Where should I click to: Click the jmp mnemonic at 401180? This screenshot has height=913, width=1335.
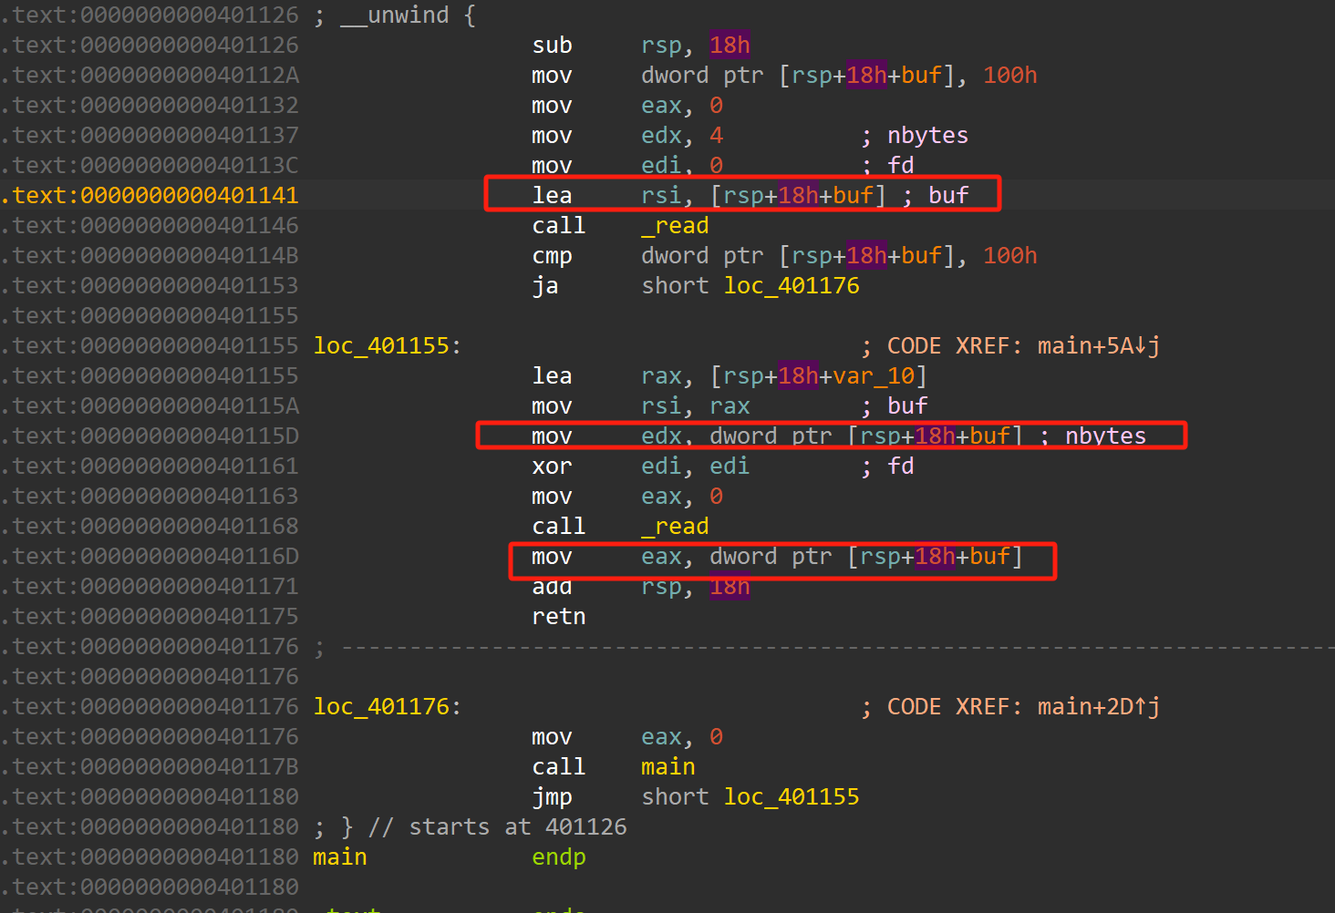pyautogui.click(x=553, y=796)
